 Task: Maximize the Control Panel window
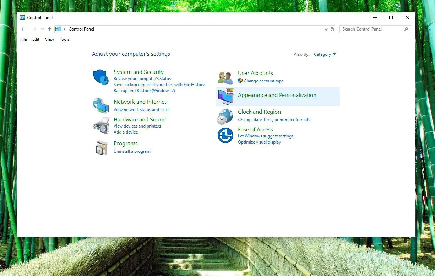(391, 17)
